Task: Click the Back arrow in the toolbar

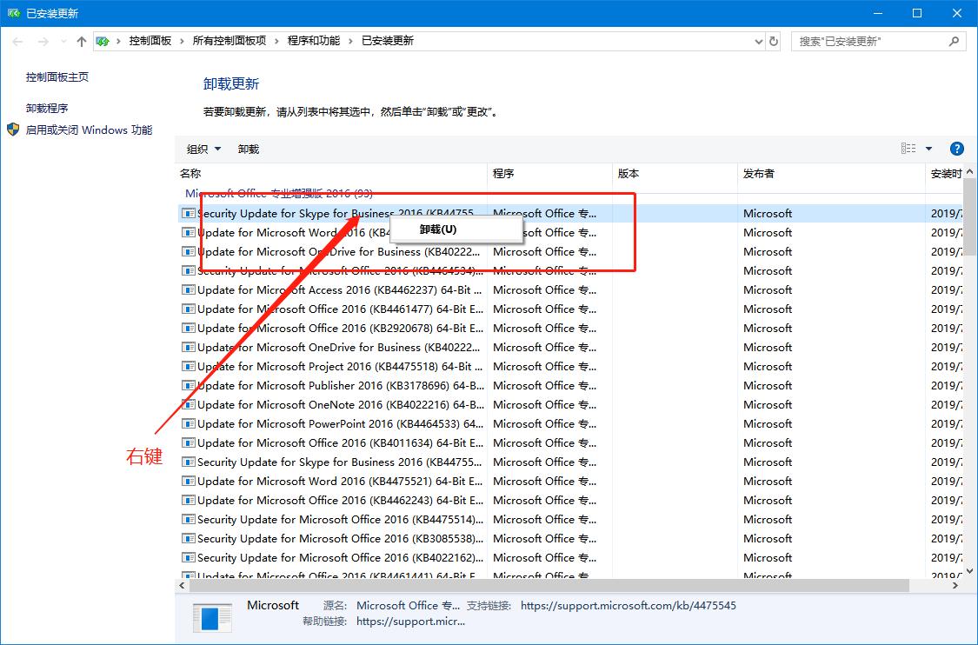Action: [x=17, y=40]
